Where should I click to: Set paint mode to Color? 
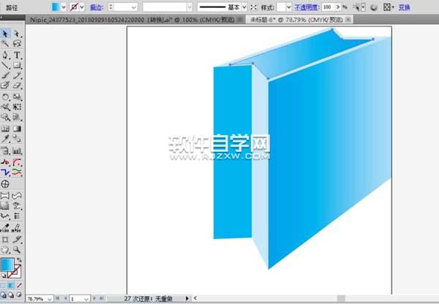click(3, 286)
